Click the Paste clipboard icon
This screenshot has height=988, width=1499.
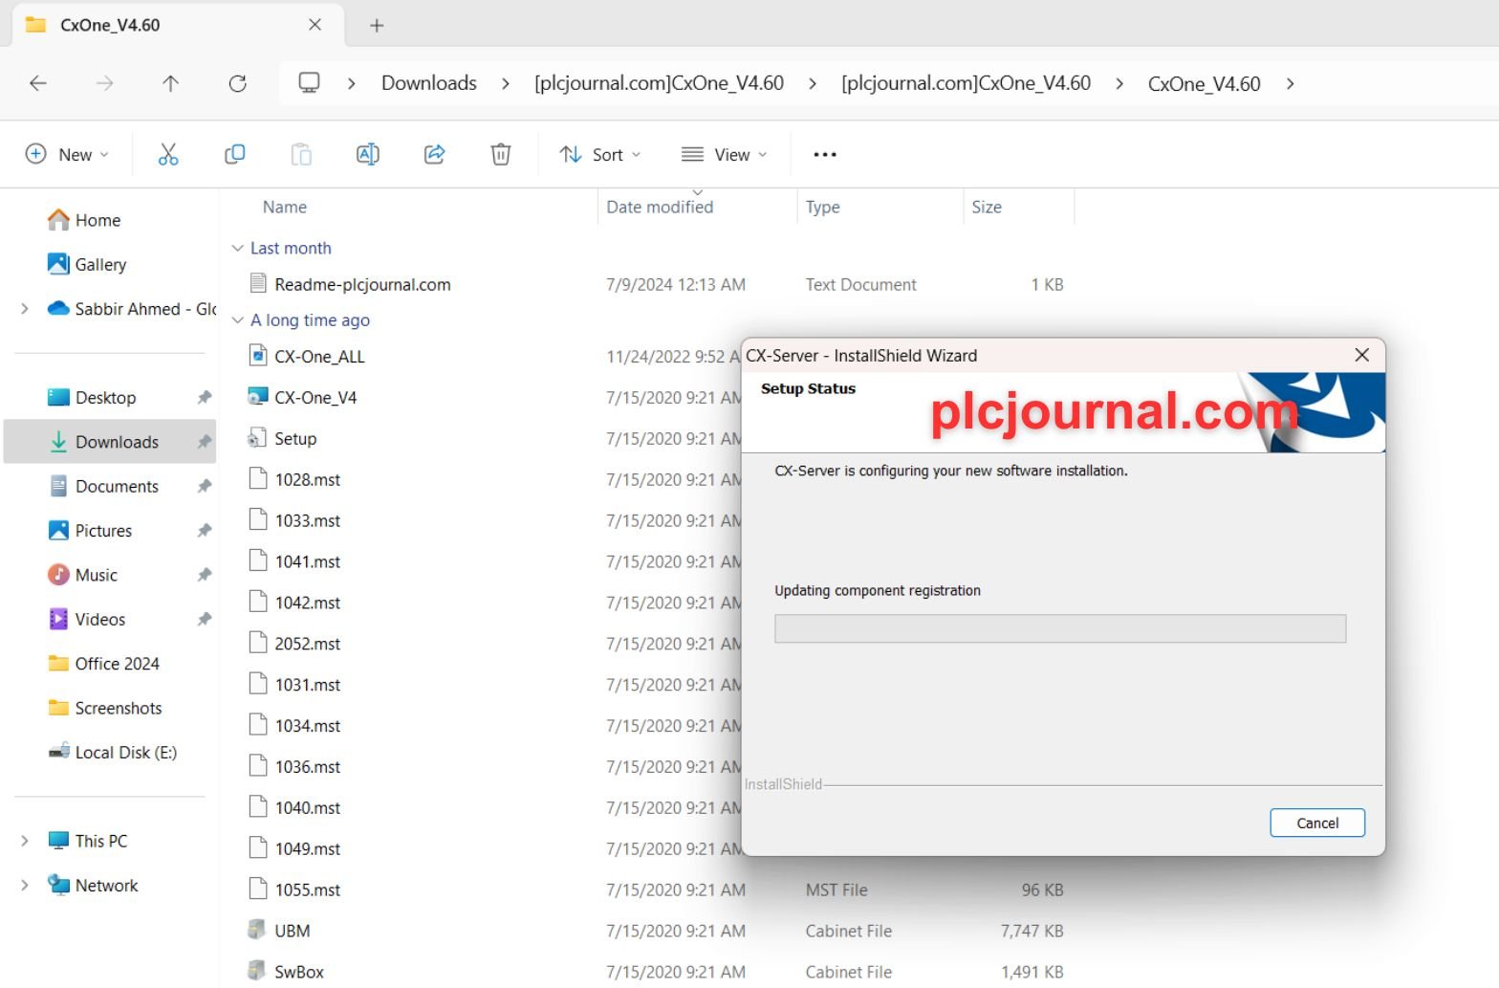(301, 154)
